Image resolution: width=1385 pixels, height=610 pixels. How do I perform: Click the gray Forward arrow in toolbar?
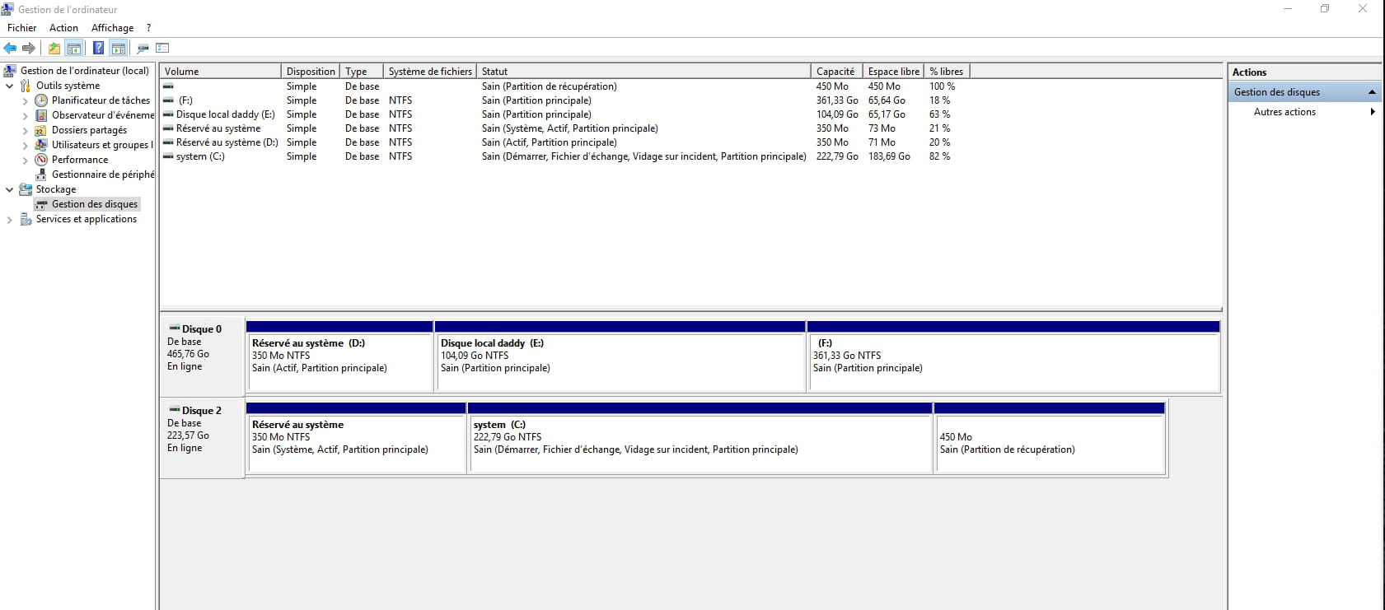[x=29, y=48]
